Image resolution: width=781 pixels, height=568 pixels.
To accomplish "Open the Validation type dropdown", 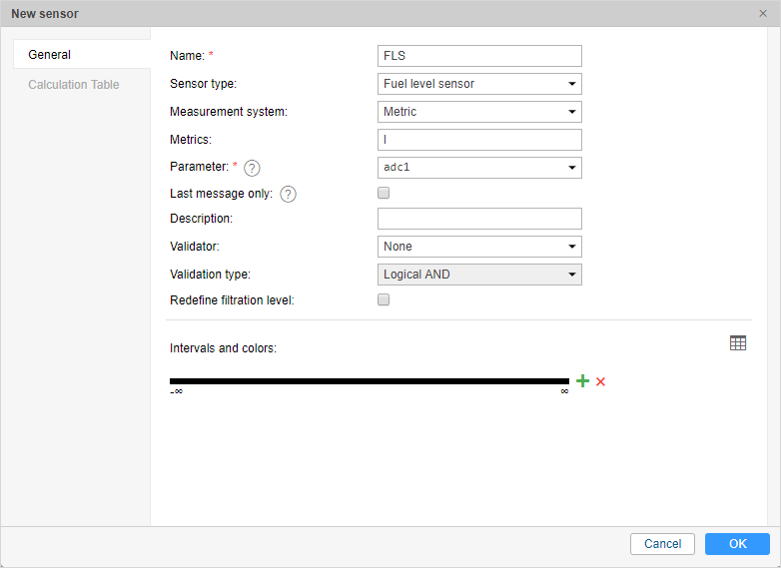I will tap(479, 274).
